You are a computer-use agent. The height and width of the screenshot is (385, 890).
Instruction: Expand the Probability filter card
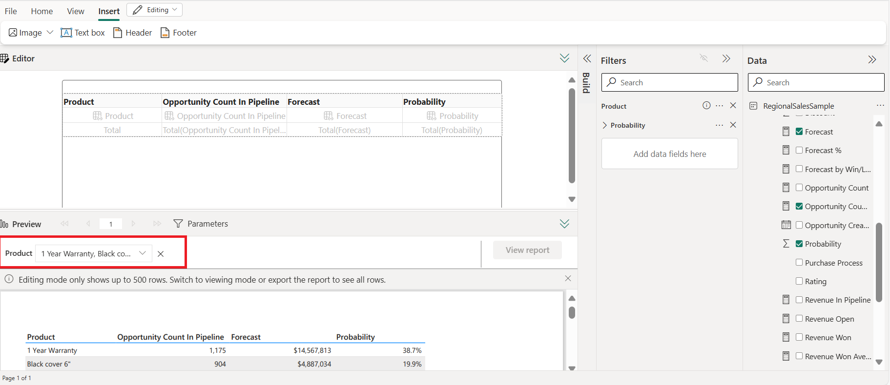605,125
